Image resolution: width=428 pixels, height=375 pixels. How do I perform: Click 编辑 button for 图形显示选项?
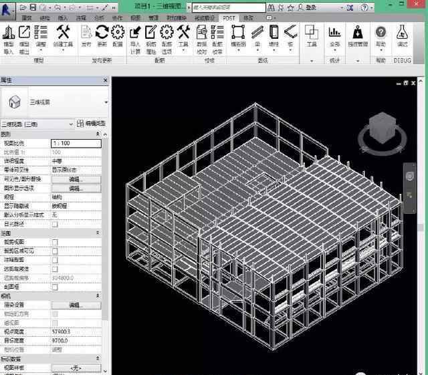pos(76,189)
